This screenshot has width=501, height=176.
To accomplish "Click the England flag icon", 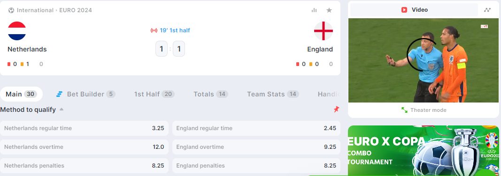I will (324, 31).
